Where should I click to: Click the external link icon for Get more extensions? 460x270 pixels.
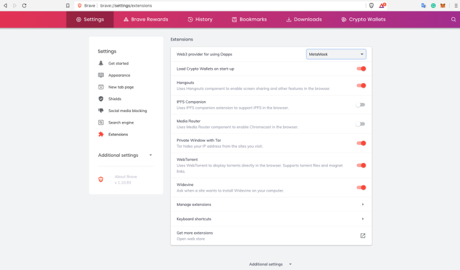363,236
